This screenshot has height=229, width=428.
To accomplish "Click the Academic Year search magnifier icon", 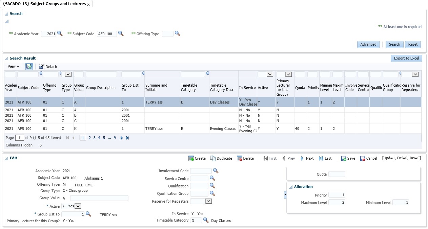I will click(60, 33).
